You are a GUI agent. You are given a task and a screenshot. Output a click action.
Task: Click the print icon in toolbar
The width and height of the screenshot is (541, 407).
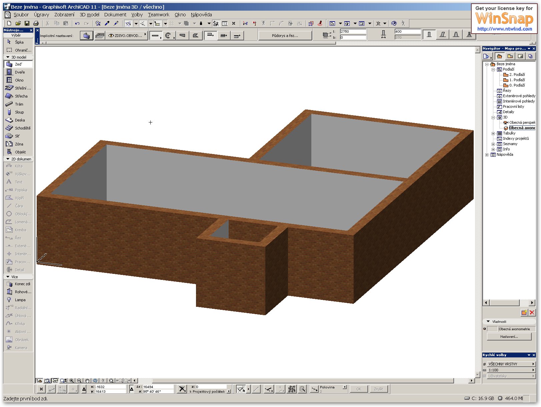(x=36, y=23)
